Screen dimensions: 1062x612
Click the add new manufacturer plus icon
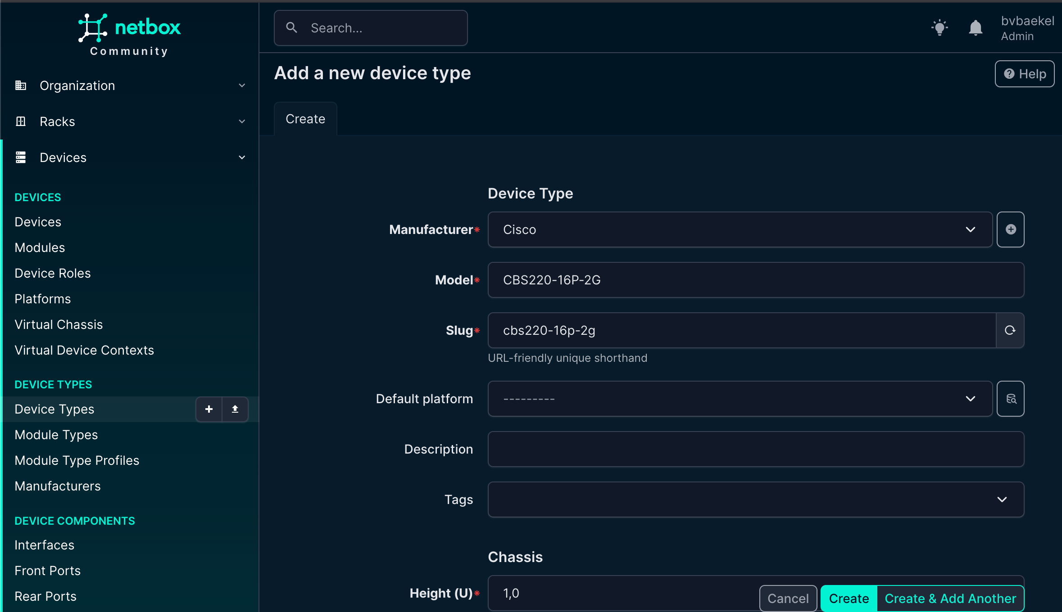[1010, 229]
